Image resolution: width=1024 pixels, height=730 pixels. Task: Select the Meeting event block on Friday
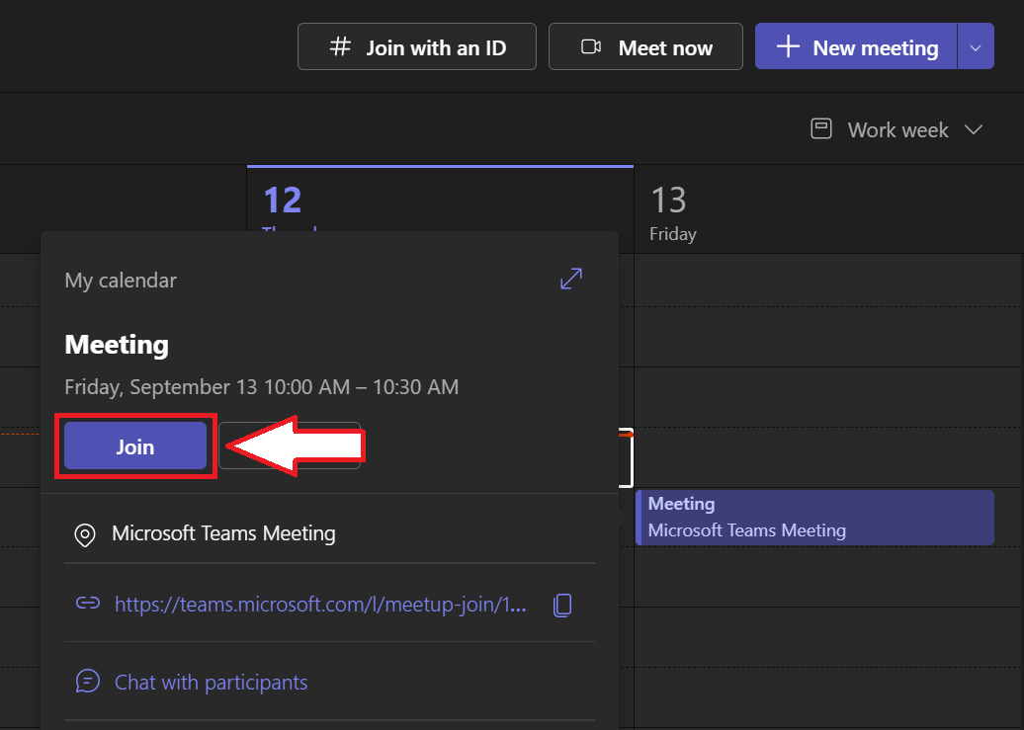tap(814, 517)
